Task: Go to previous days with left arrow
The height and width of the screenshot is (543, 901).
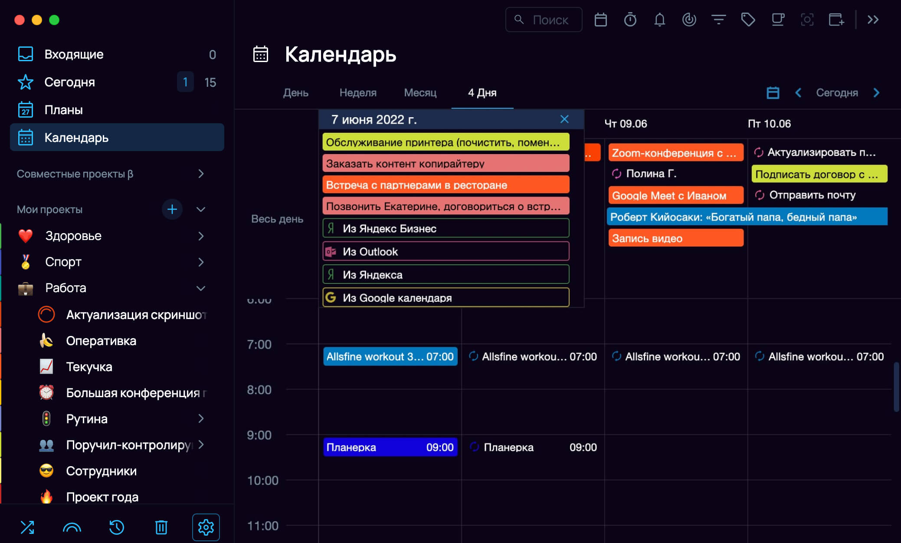Action: [x=798, y=93]
